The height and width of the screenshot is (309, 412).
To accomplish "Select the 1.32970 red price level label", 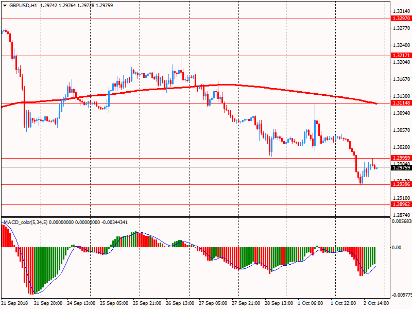I will [401, 19].
